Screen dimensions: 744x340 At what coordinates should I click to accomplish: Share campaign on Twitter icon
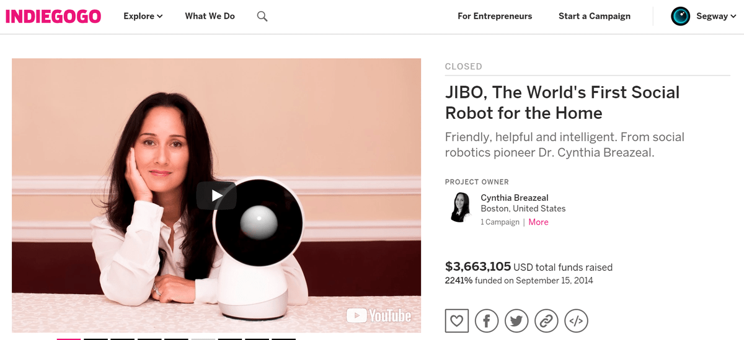tap(516, 321)
